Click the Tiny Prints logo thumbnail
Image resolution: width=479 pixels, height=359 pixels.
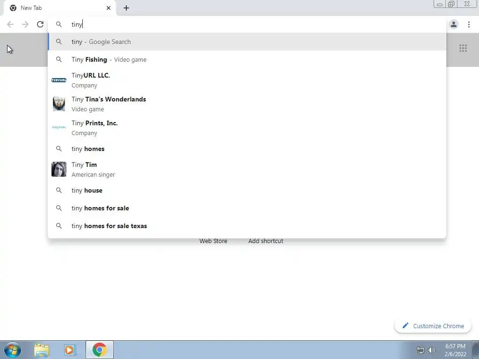point(59,127)
